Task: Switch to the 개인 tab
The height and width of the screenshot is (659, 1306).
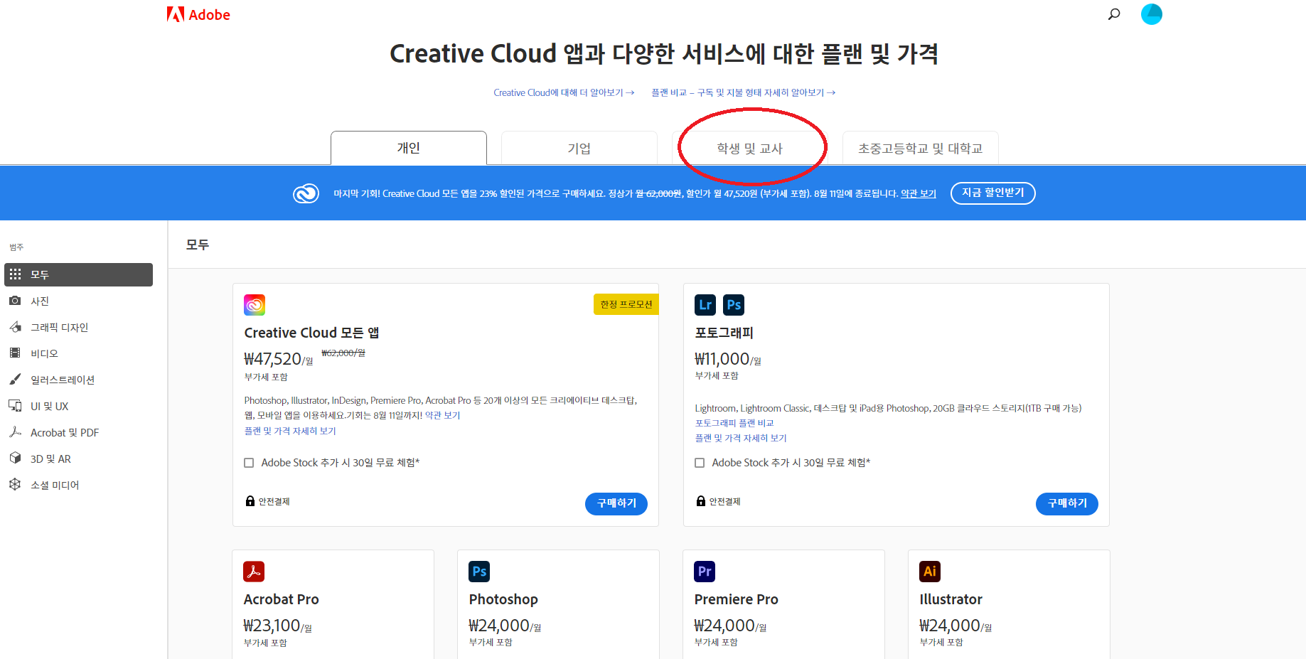Action: (x=409, y=148)
